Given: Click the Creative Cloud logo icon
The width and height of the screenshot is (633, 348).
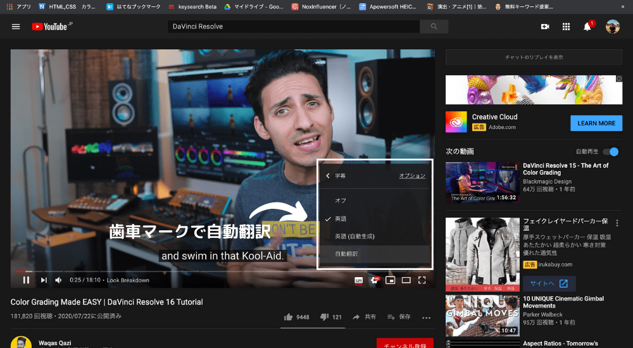Looking at the screenshot, I should [x=456, y=122].
